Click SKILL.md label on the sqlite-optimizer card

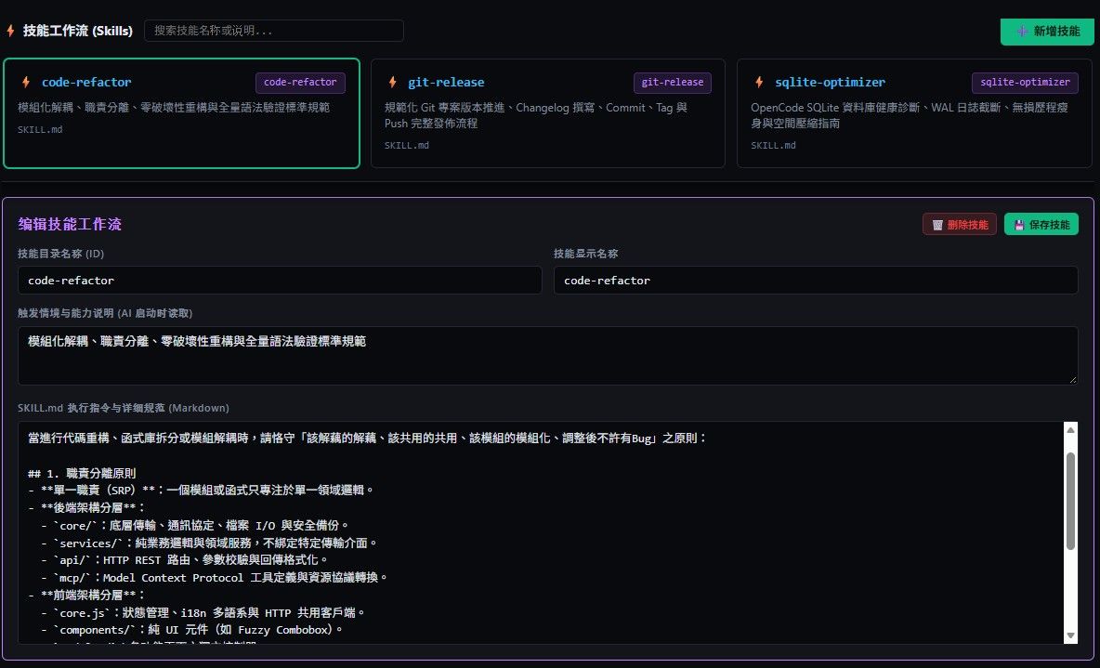(773, 145)
